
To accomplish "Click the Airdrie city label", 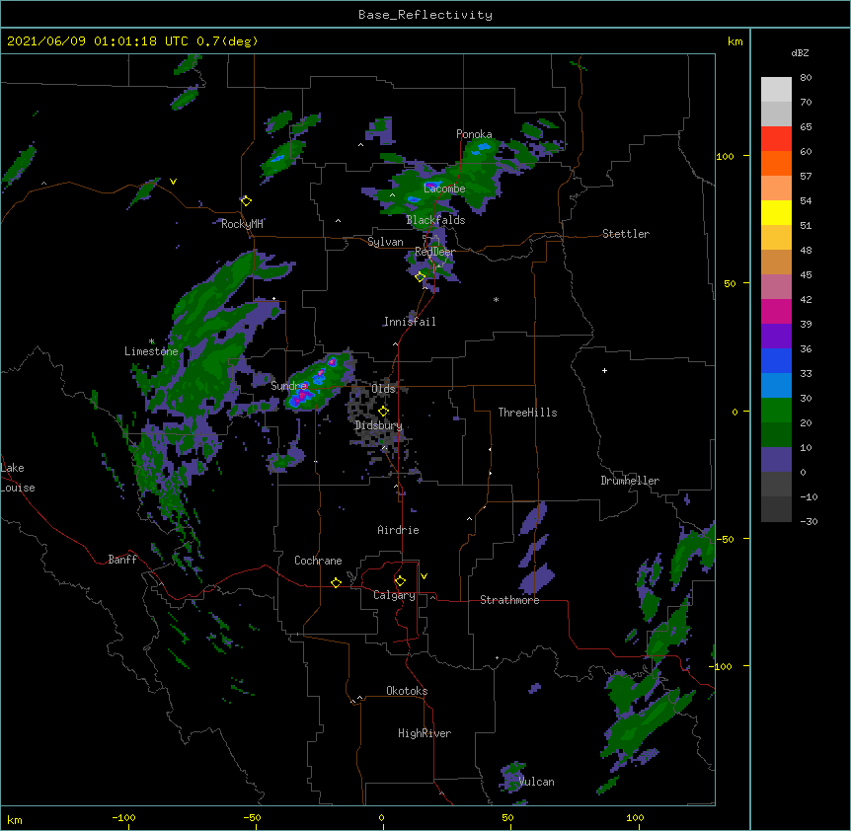I will point(398,530).
